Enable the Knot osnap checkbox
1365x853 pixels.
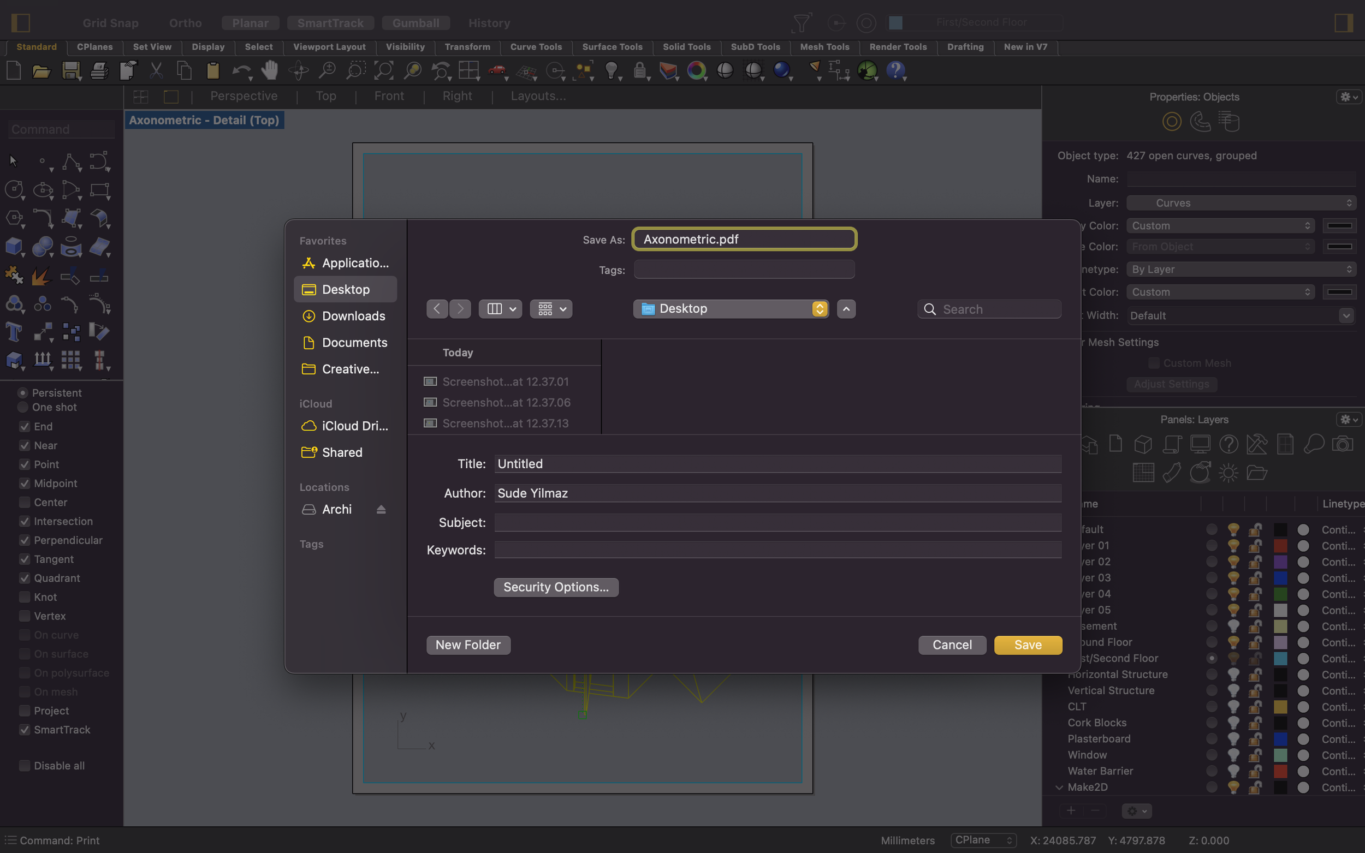click(24, 597)
